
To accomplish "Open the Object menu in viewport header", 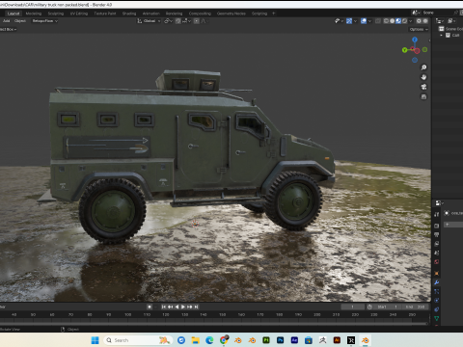I will tap(20, 21).
